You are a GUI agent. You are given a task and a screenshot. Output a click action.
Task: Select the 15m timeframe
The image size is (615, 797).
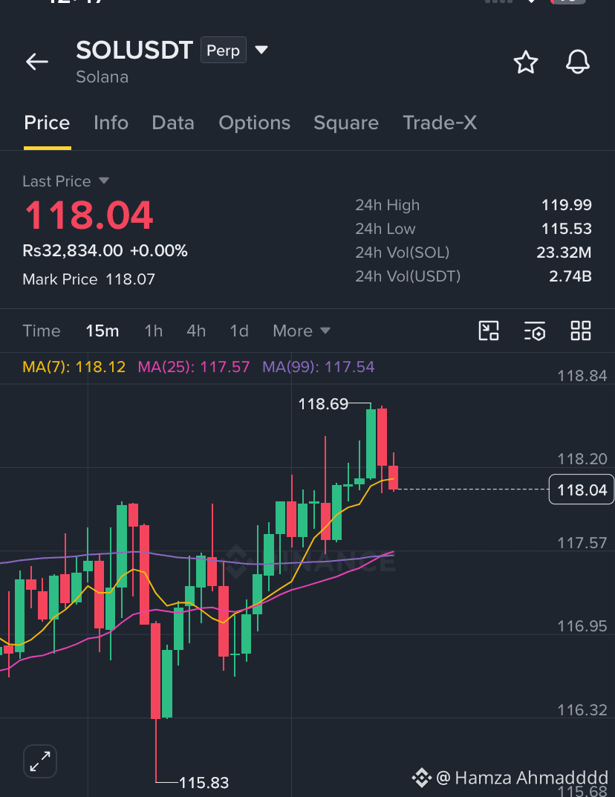(x=102, y=331)
